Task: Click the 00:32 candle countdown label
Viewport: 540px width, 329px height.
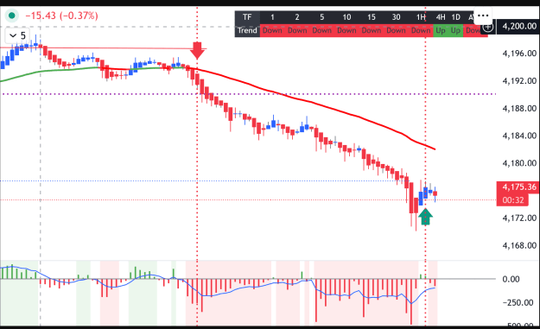Action: pos(513,200)
